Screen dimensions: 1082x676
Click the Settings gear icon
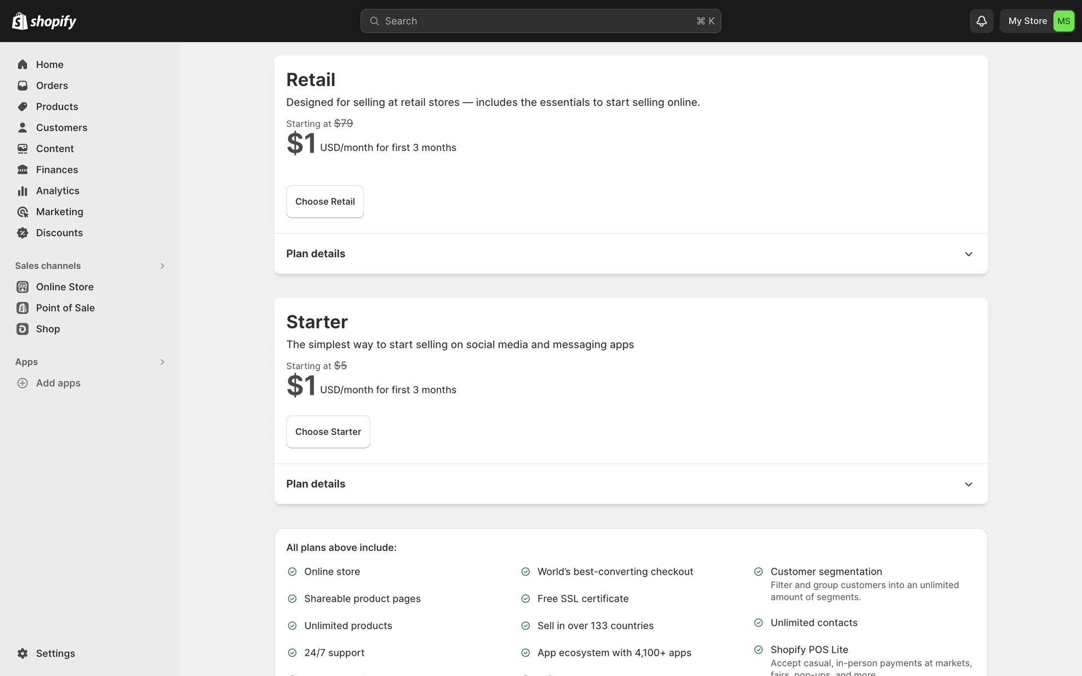(23, 653)
